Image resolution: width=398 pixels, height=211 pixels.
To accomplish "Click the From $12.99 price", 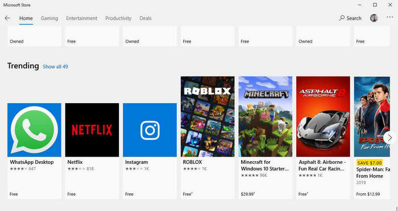I will tap(368, 195).
